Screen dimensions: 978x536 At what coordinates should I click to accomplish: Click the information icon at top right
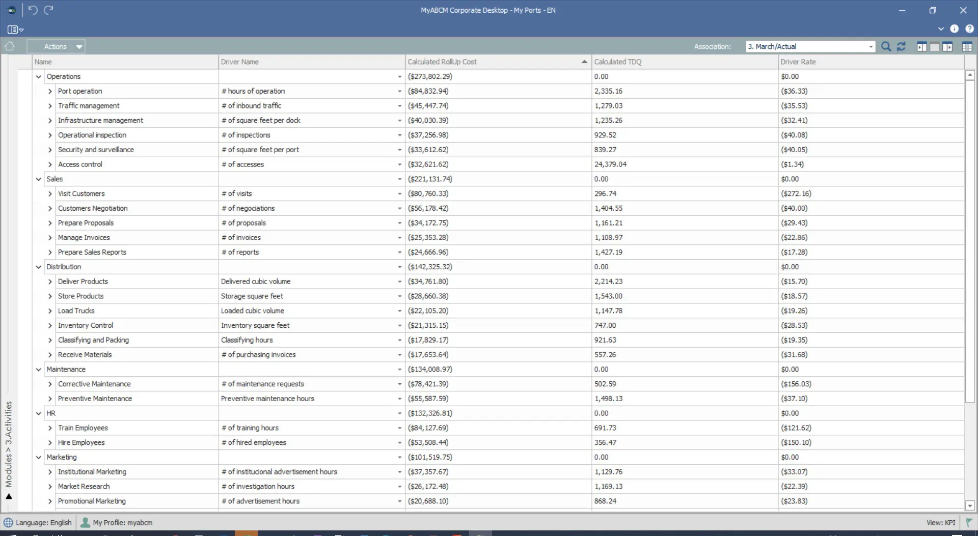954,29
